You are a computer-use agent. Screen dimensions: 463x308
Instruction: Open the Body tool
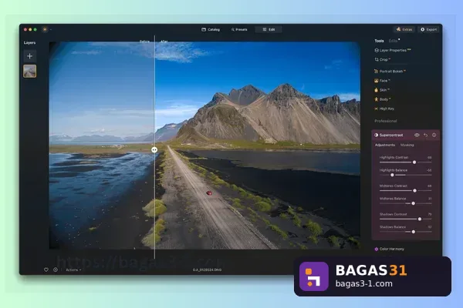click(x=383, y=99)
